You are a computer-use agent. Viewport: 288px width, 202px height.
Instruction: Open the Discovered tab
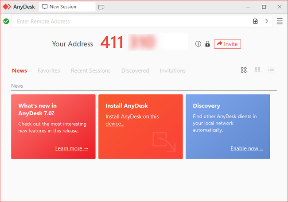click(x=135, y=70)
